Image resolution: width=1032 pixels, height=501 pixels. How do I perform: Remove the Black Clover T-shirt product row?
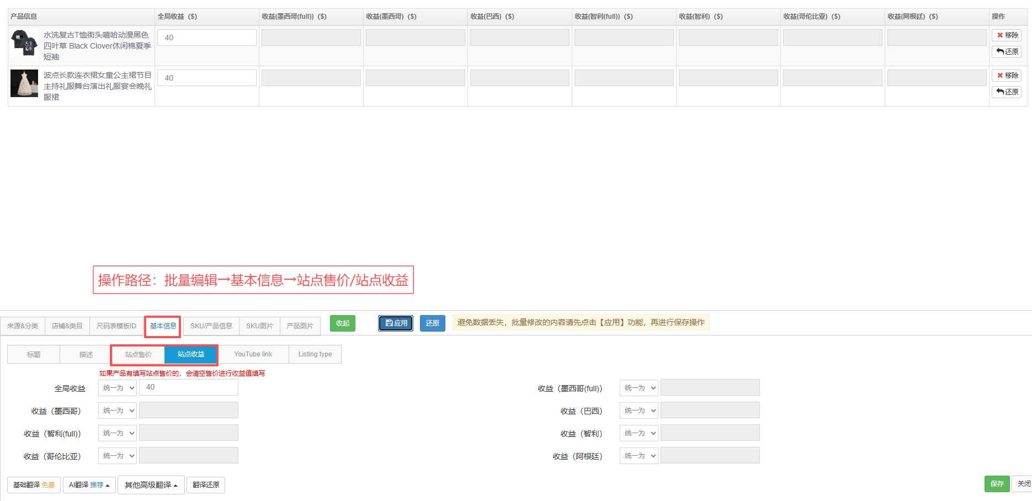(1007, 35)
